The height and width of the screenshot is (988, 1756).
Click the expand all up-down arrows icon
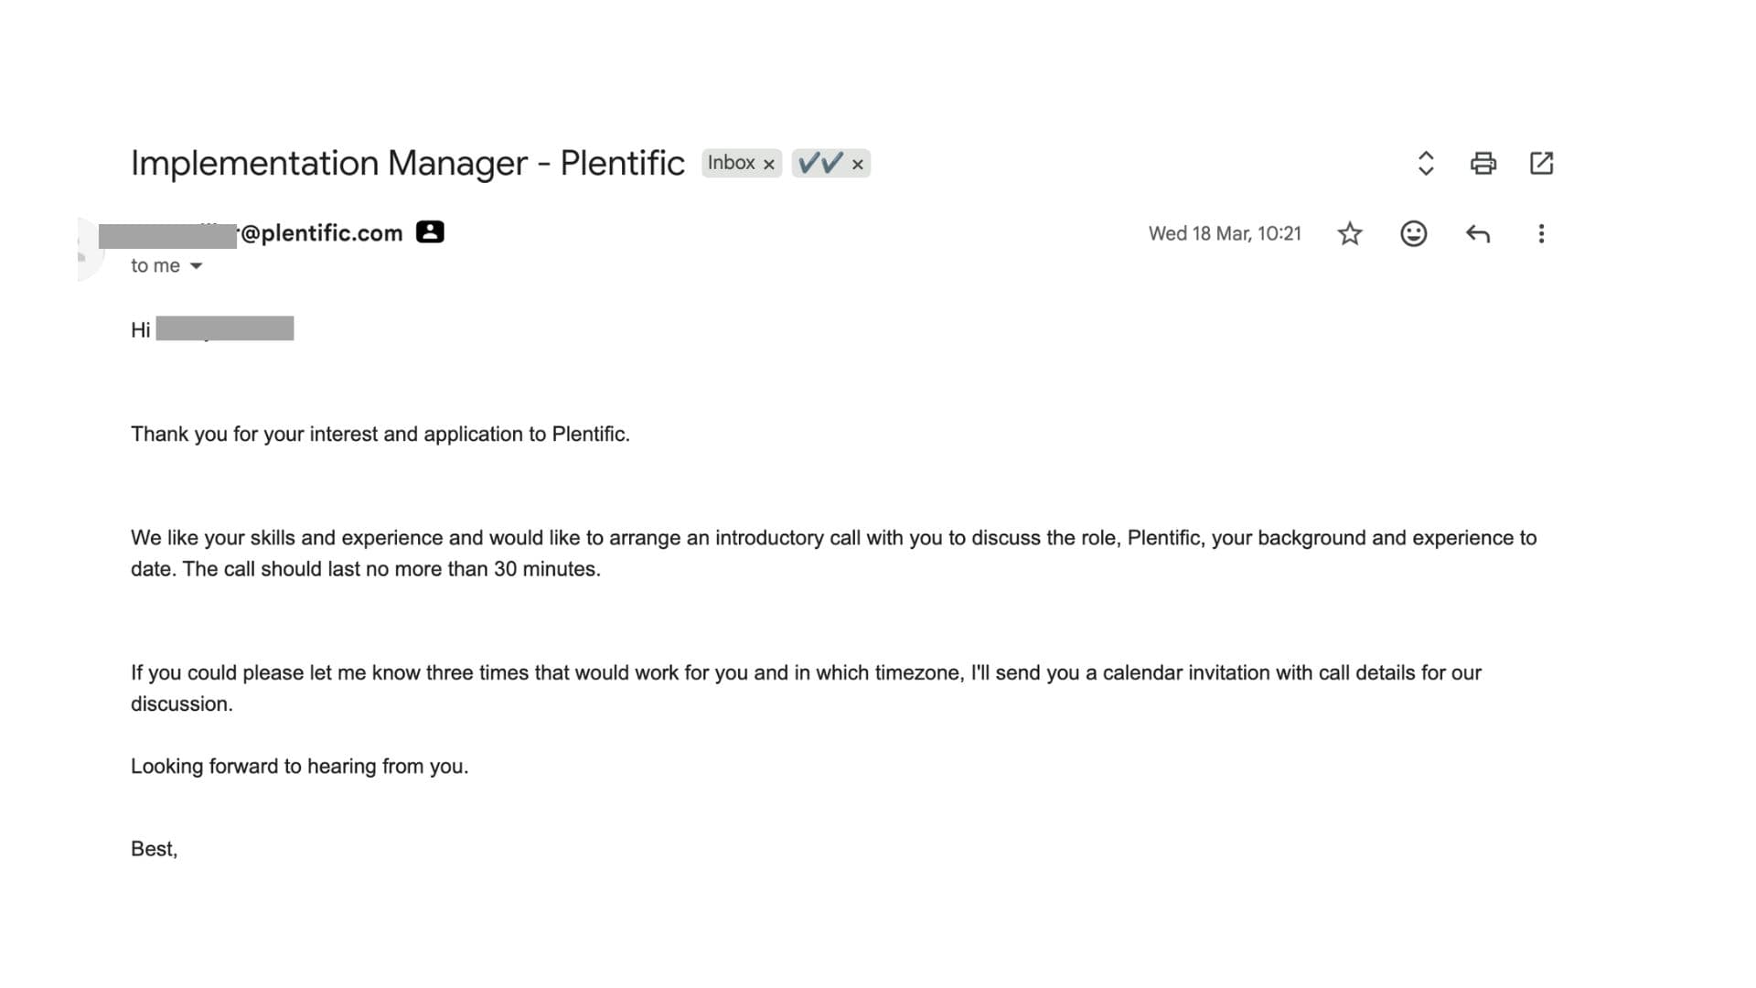[1425, 164]
